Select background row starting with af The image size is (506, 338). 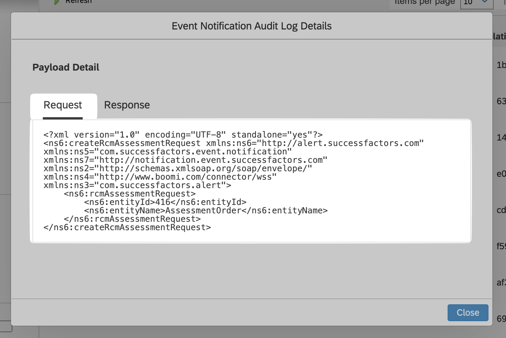point(501,283)
